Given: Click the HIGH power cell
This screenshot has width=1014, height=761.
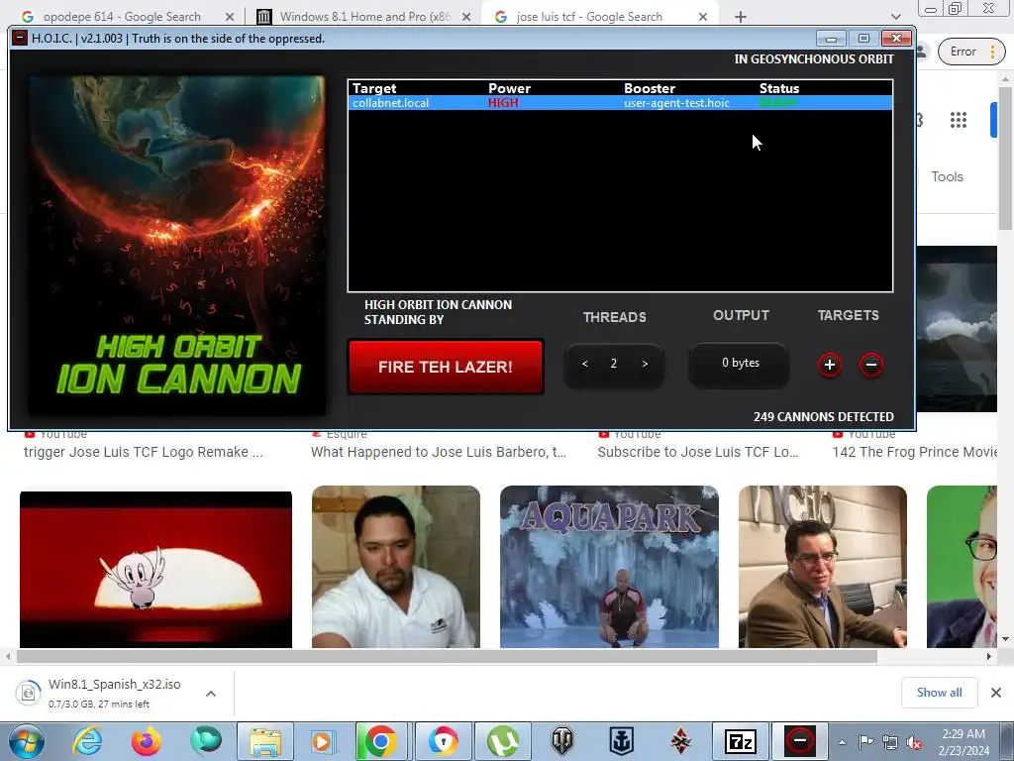Looking at the screenshot, I should (503, 103).
